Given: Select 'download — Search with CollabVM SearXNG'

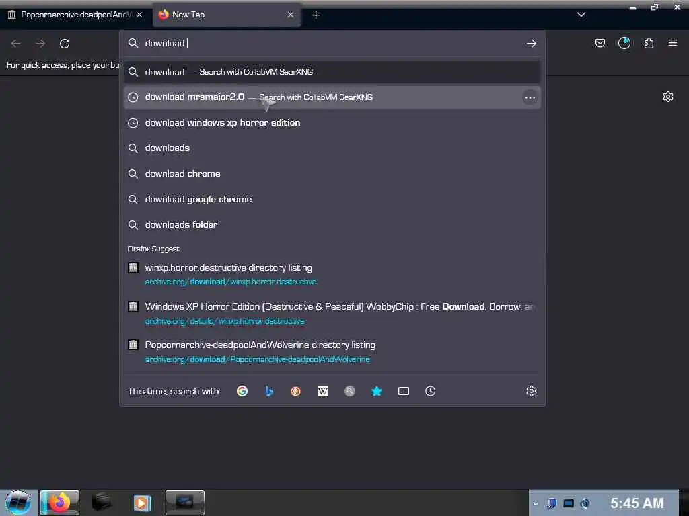Looking at the screenshot, I should tap(332, 72).
